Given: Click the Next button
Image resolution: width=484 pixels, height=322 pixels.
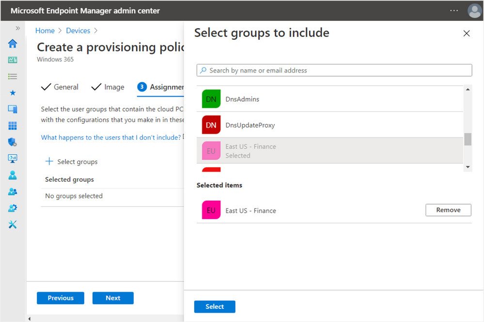Looking at the screenshot, I should [x=113, y=298].
